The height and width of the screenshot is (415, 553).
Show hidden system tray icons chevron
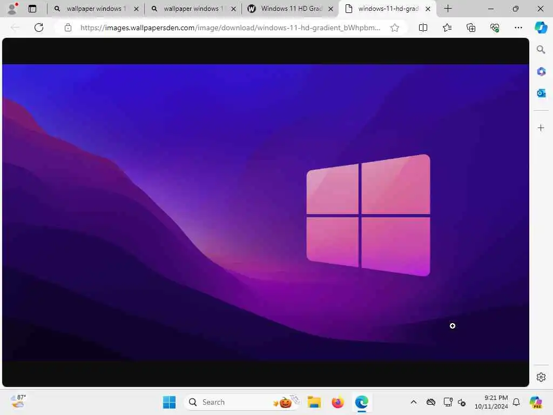click(x=414, y=402)
